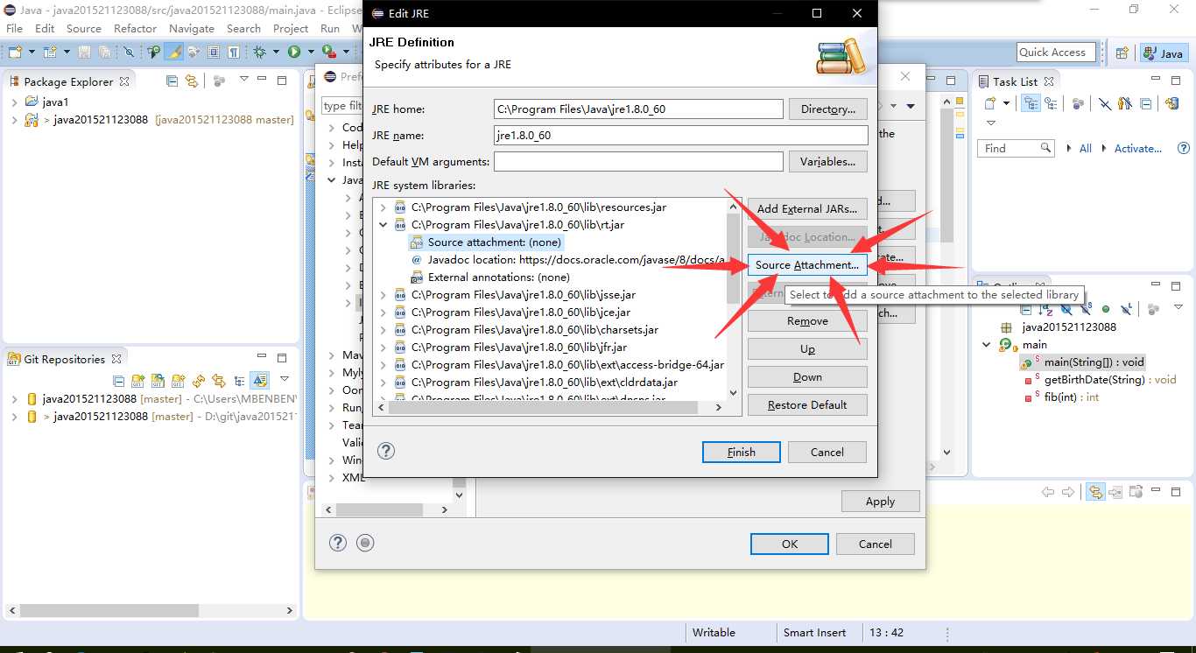Open Refactor menu
The image size is (1196, 653).
pos(135,28)
